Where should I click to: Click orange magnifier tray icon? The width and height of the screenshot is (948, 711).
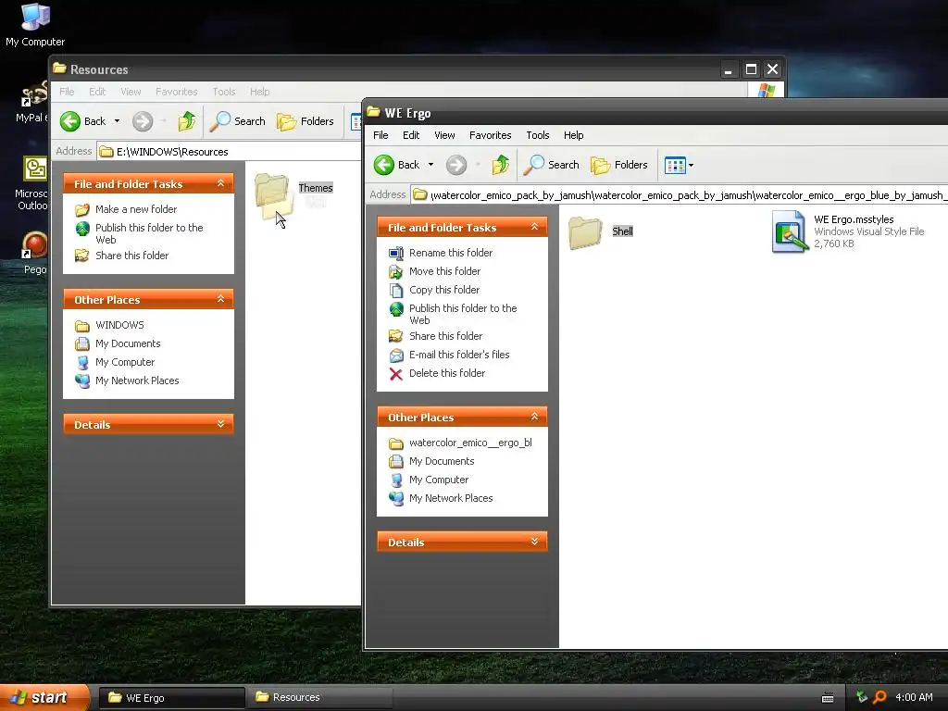click(879, 698)
